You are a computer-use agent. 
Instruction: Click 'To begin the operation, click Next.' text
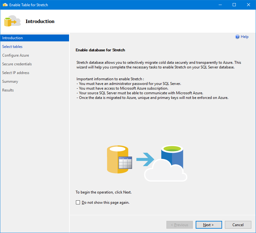point(104,192)
